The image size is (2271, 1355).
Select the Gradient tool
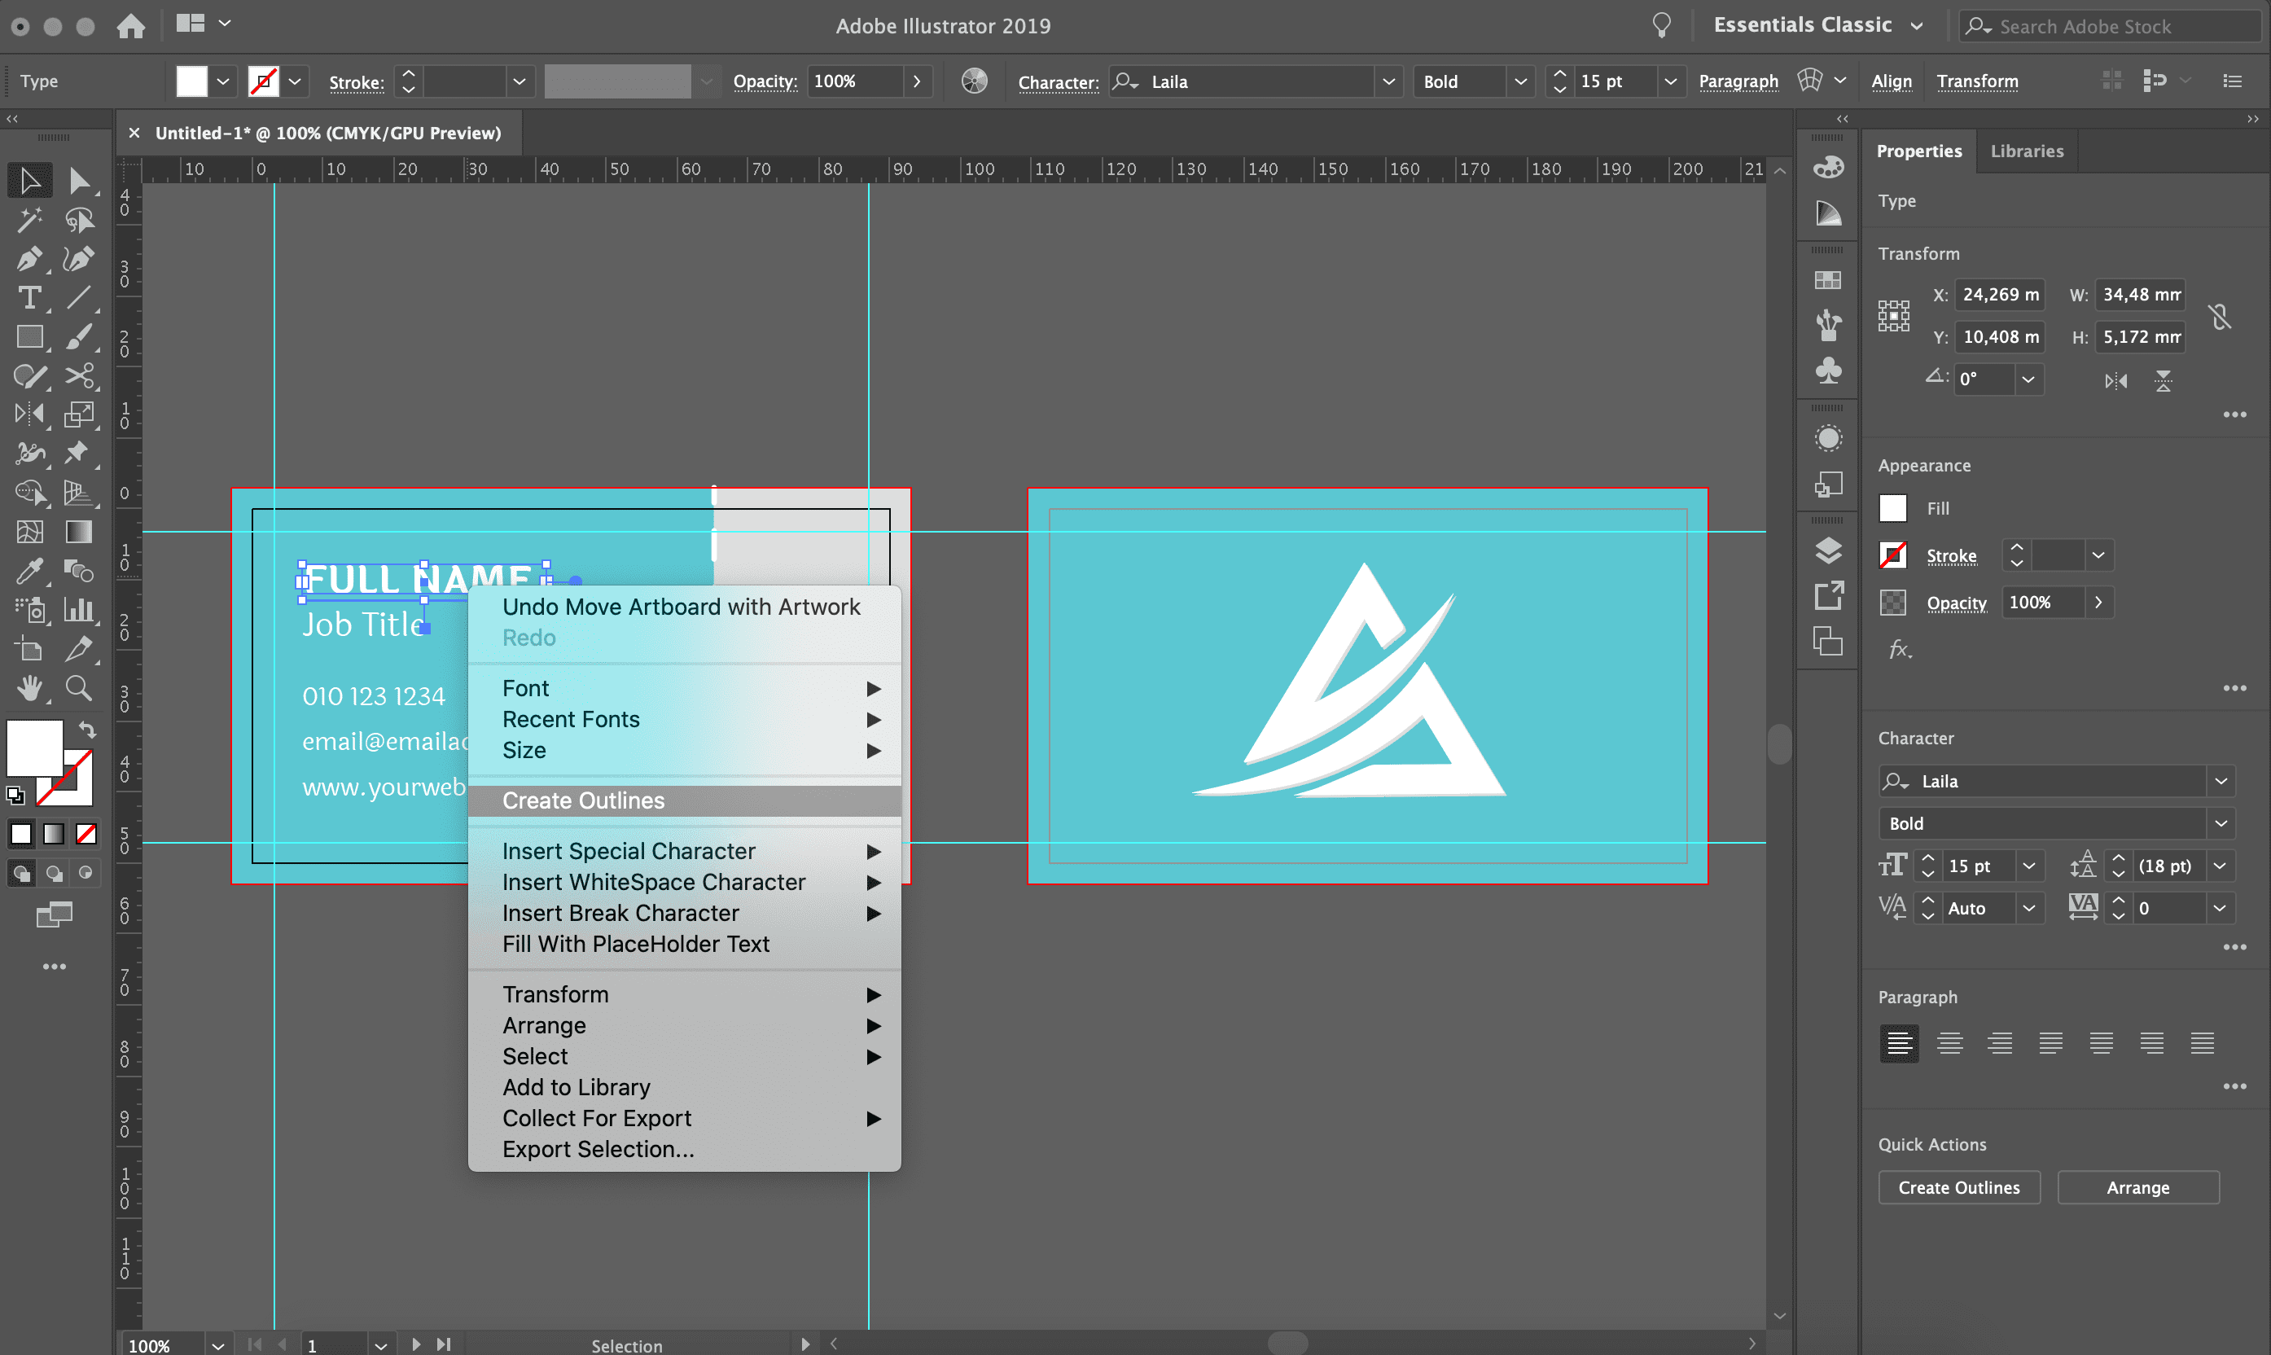[78, 532]
